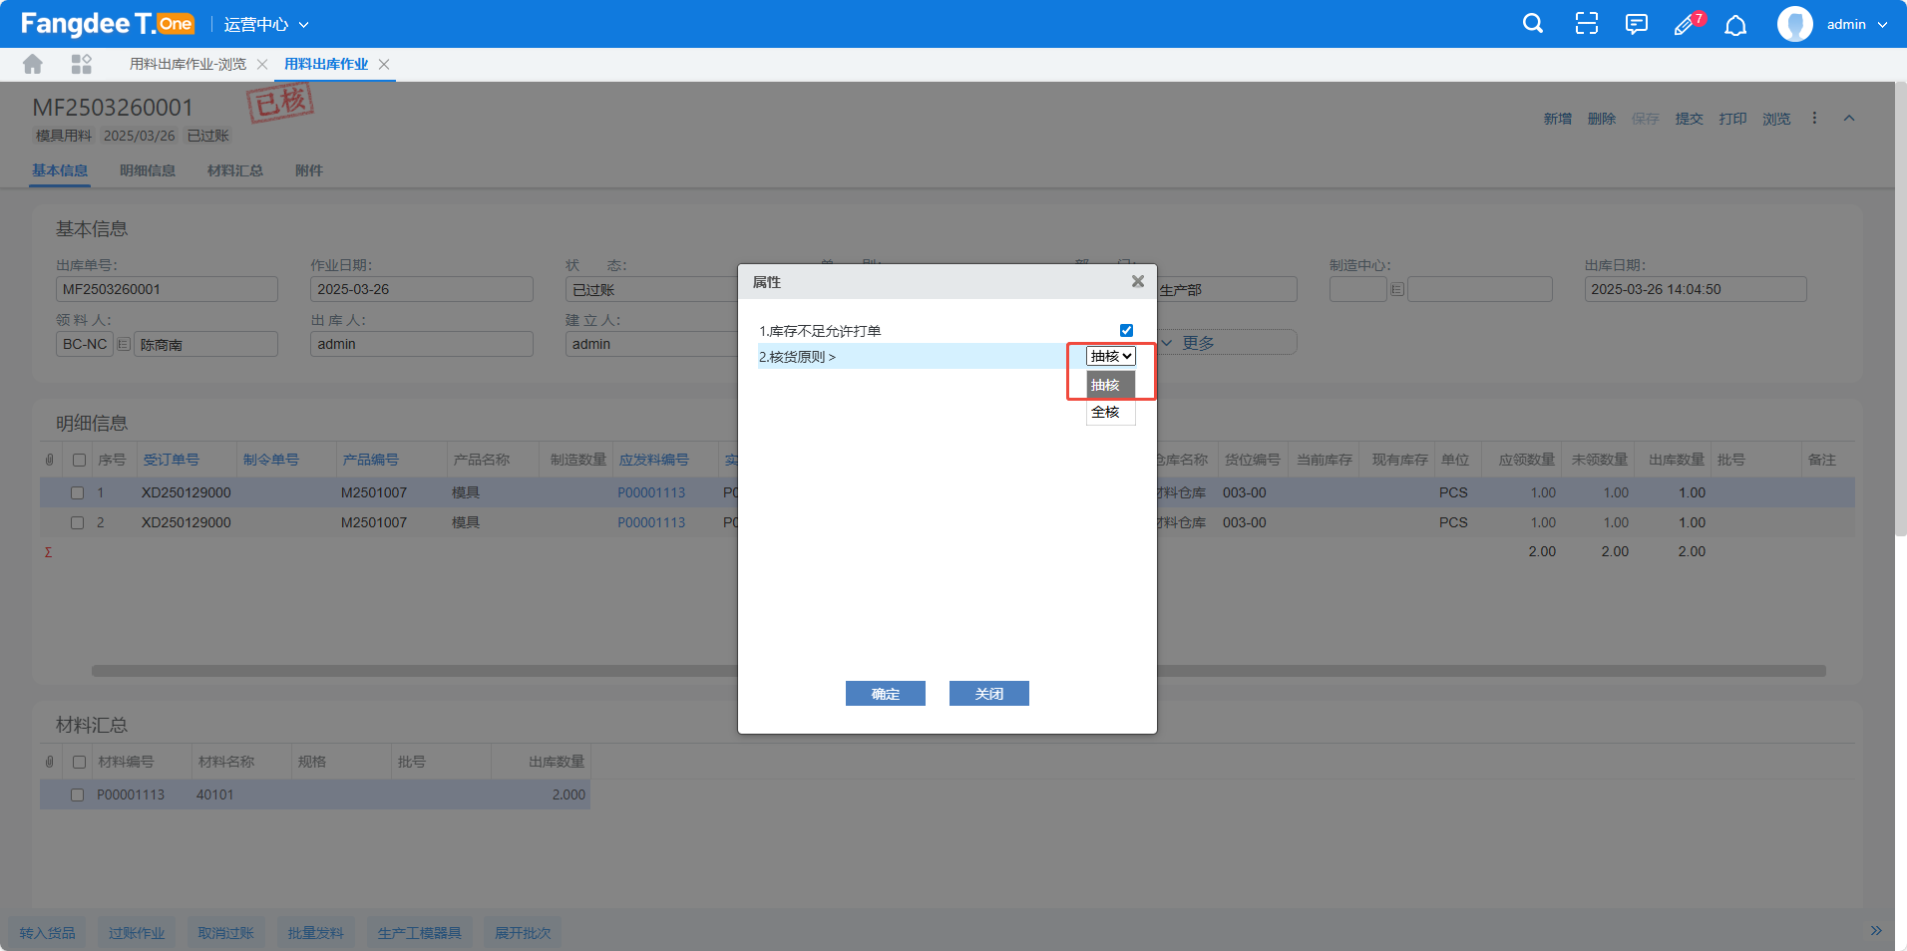The image size is (1907, 951).
Task: Open the scan code icon in header
Action: coord(1586,24)
